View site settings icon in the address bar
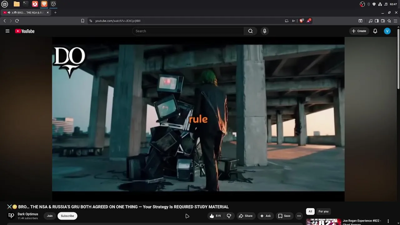Image resolution: width=400 pixels, height=225 pixels. tap(91, 21)
